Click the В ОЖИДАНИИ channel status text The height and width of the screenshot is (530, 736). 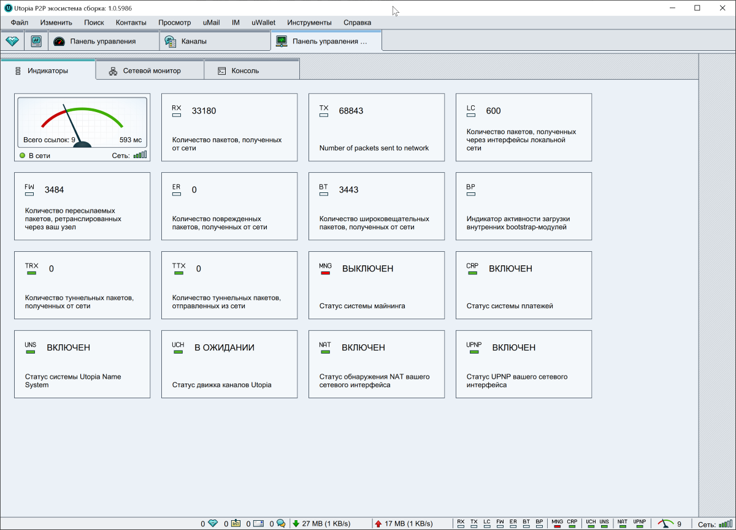[224, 348]
